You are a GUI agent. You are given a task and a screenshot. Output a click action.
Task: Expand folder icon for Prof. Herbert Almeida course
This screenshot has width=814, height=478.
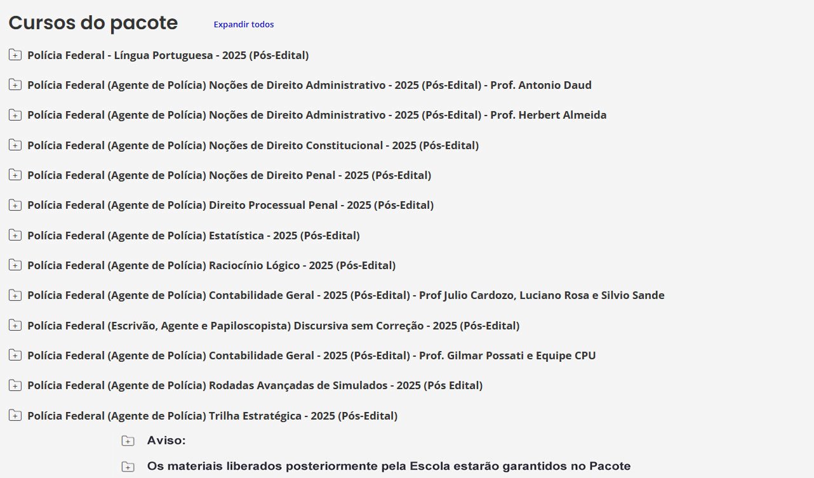pos(15,115)
